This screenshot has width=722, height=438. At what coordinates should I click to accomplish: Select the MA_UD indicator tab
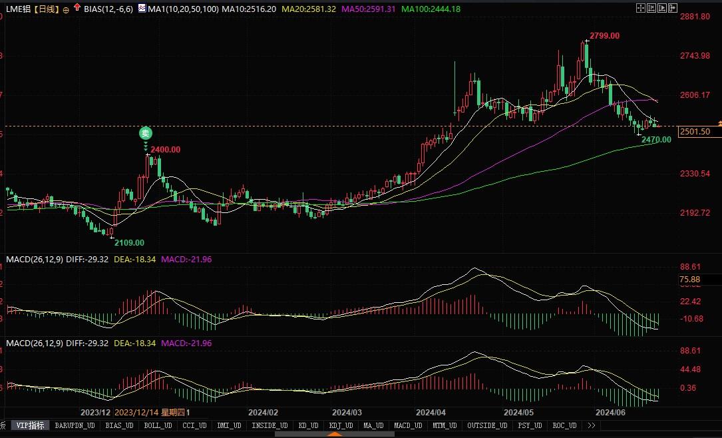coord(373,425)
